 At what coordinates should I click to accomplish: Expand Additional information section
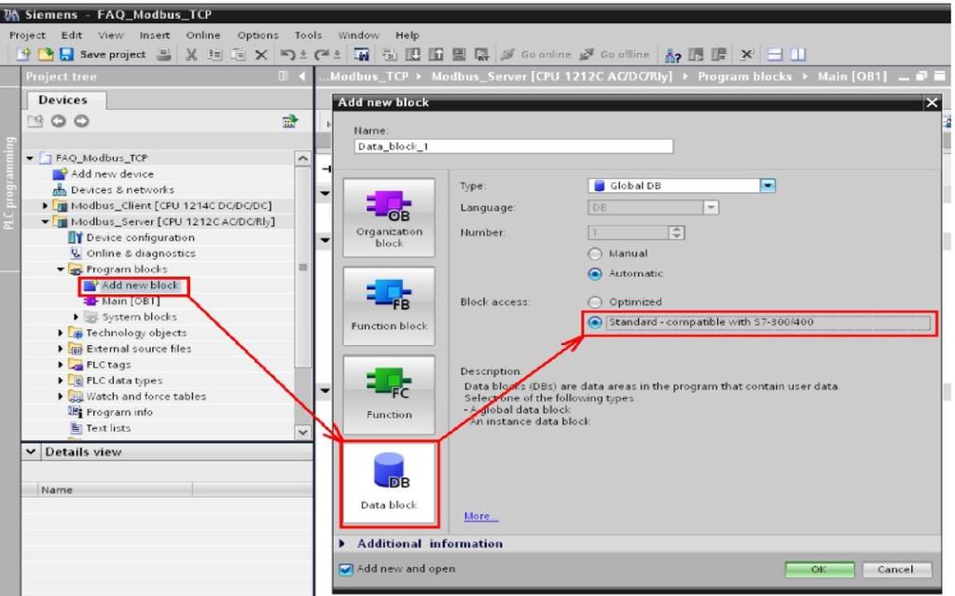tap(343, 544)
